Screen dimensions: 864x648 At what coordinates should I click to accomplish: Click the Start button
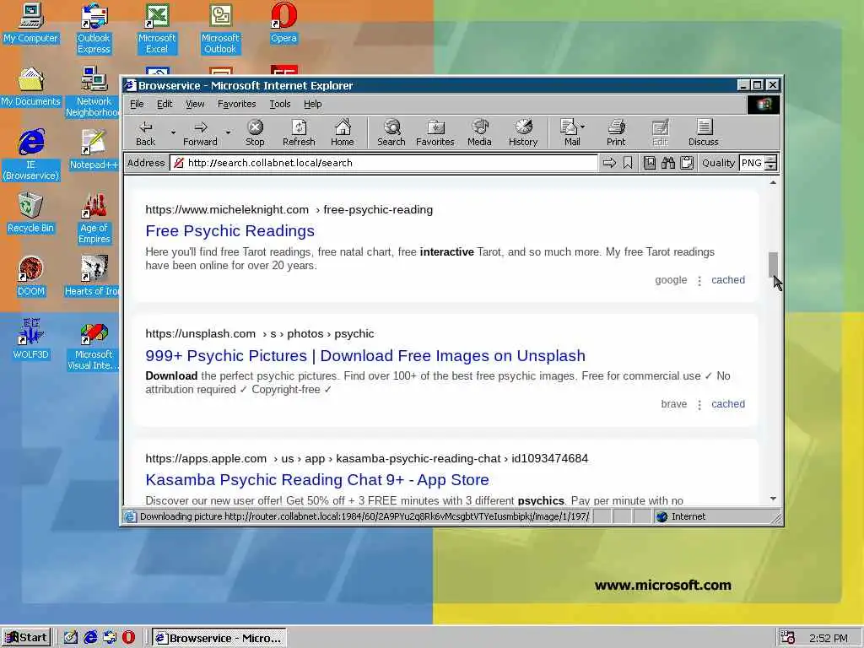click(26, 638)
